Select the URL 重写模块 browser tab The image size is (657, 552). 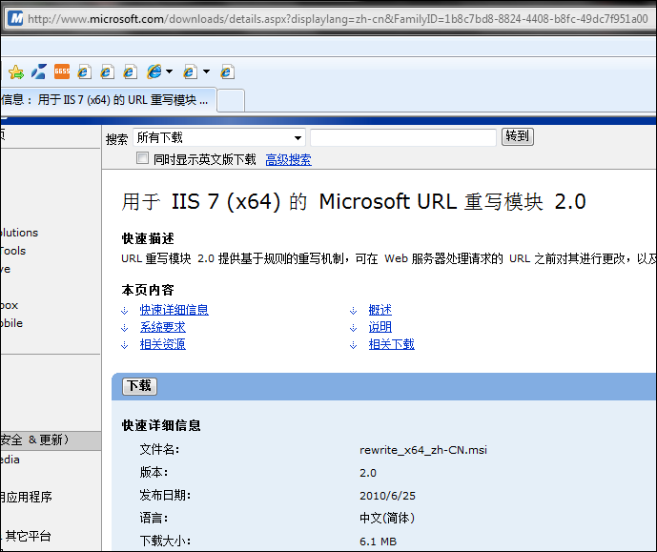click(x=108, y=100)
